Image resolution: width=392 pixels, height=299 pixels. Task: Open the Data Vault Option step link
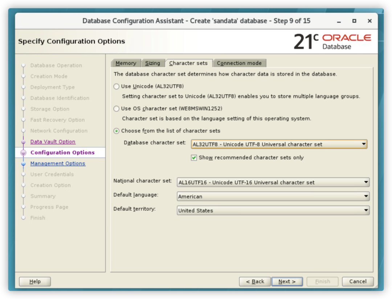(53, 142)
